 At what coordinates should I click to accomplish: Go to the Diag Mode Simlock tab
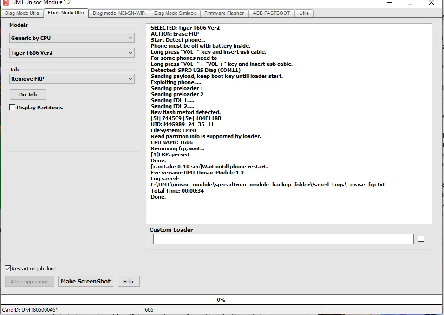pos(175,13)
